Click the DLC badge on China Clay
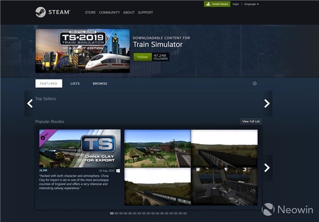The height and width of the screenshot is (222, 319). 45,136
